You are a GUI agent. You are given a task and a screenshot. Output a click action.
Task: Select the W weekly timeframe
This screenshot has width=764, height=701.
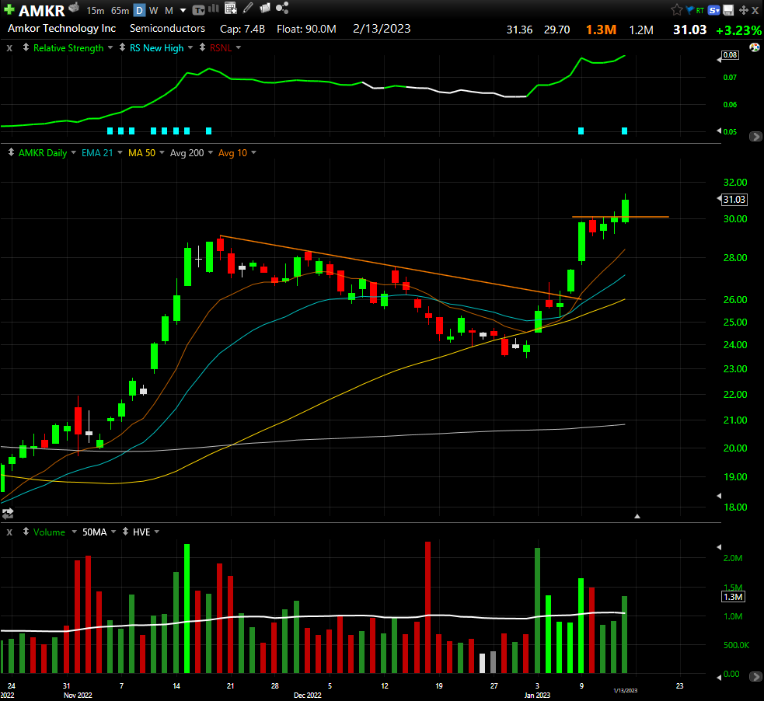pos(153,10)
